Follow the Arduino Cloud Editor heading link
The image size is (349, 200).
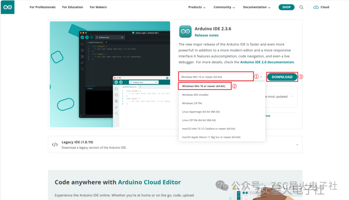149,182
